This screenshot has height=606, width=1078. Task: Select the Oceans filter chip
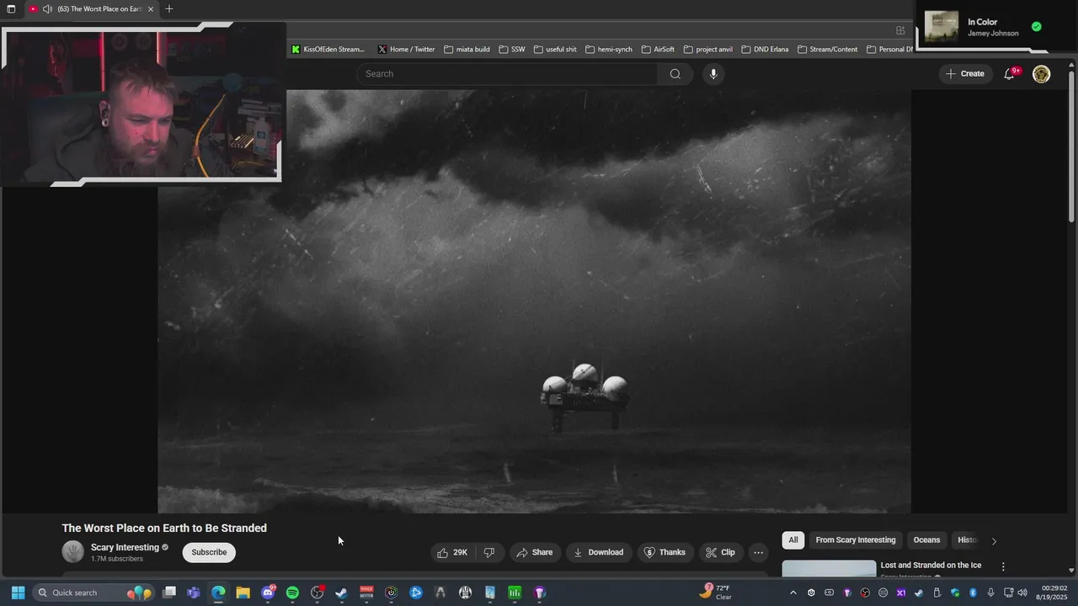click(x=926, y=540)
